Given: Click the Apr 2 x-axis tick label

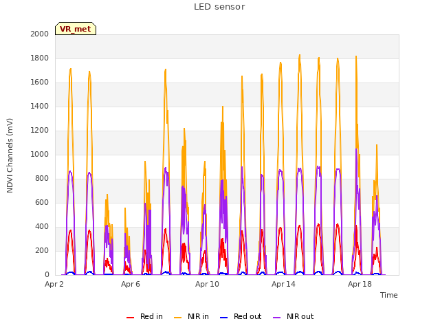Looking at the screenshot, I should [54, 284].
